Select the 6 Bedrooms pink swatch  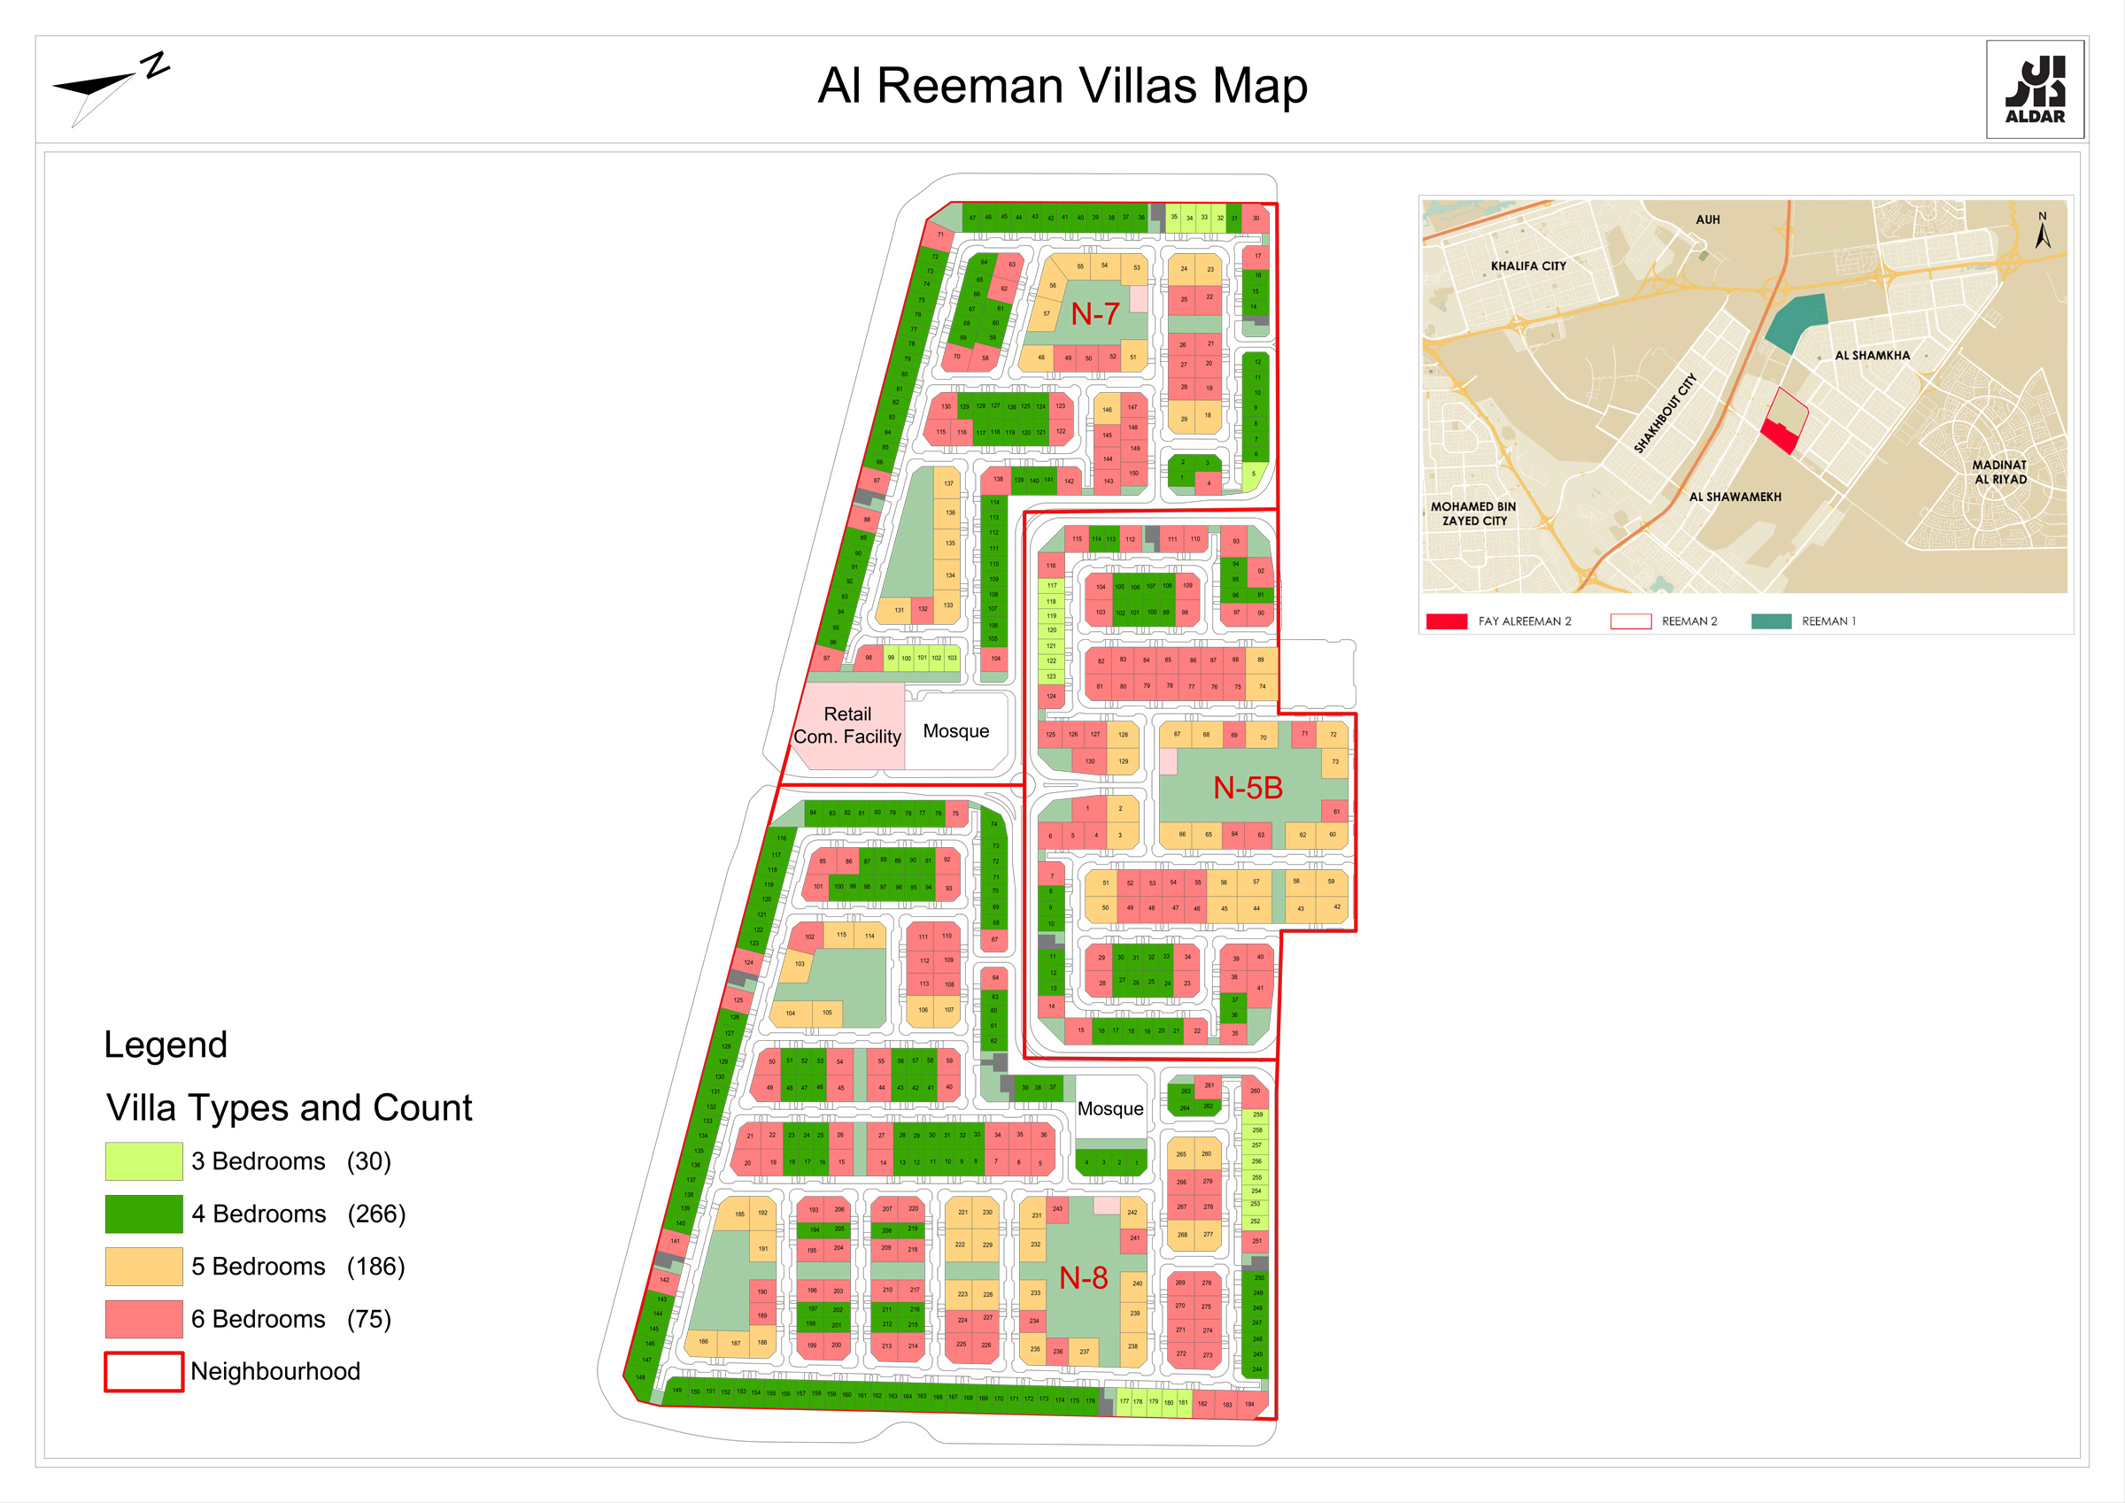(143, 1319)
